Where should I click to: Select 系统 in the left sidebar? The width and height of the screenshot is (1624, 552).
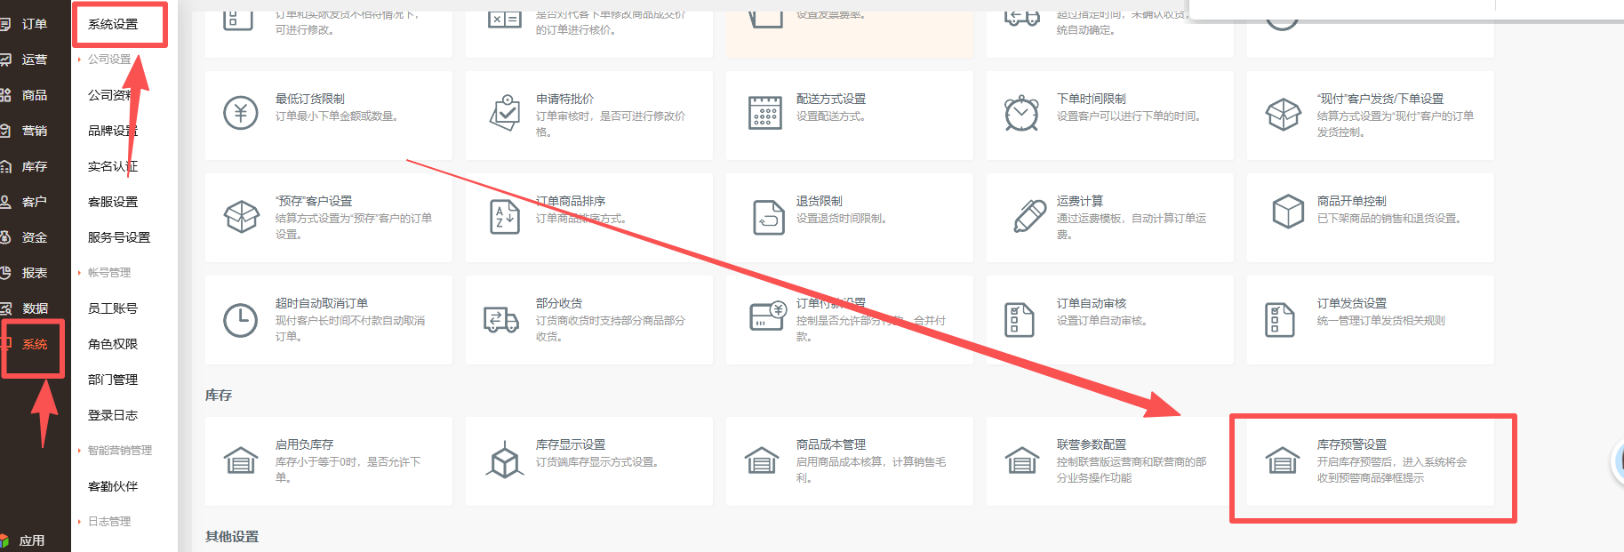(35, 344)
